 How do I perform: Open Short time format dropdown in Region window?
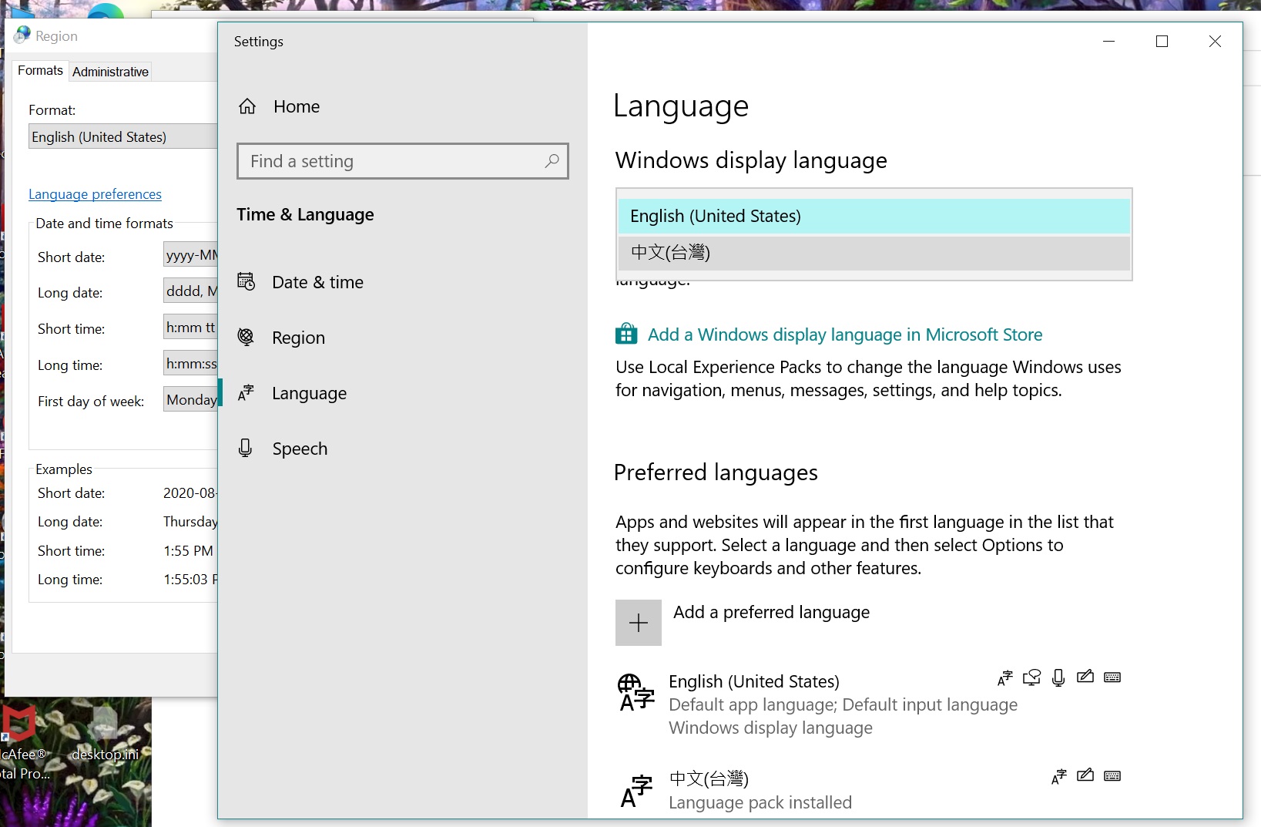tap(190, 327)
